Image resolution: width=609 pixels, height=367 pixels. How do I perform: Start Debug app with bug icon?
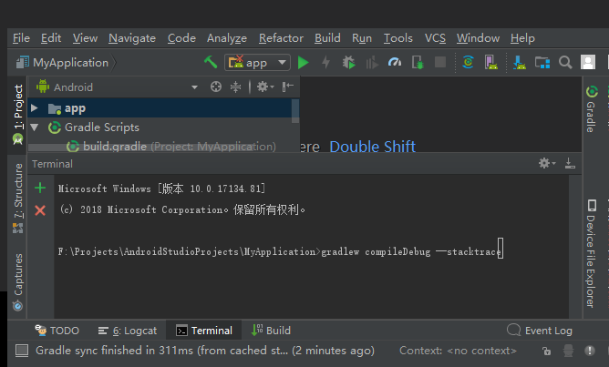coord(349,63)
